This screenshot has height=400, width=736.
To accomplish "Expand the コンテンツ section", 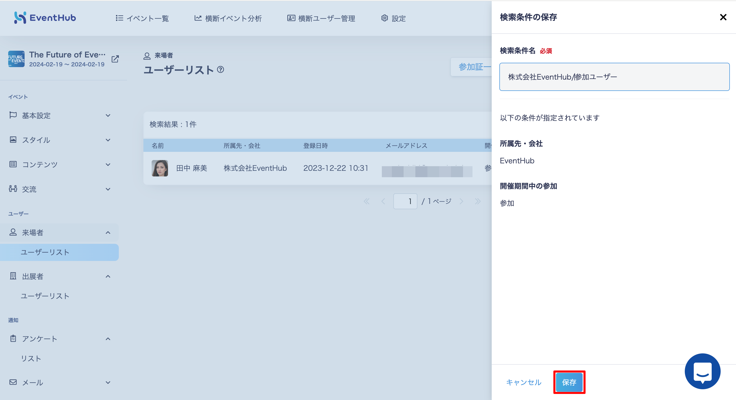I will tap(108, 165).
